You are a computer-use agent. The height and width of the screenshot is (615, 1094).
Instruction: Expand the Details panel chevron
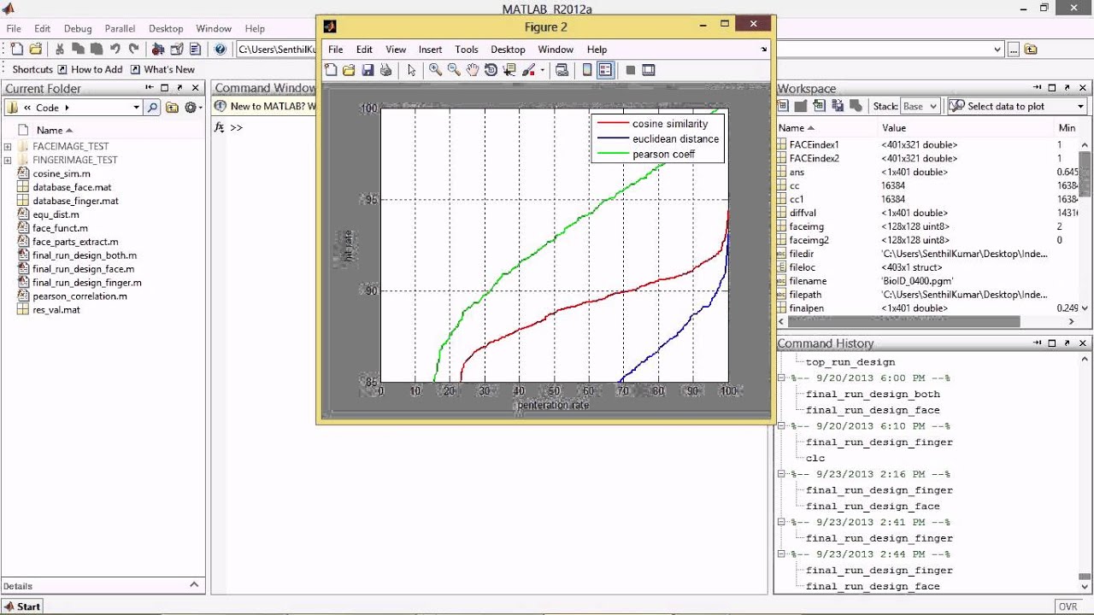pos(194,585)
